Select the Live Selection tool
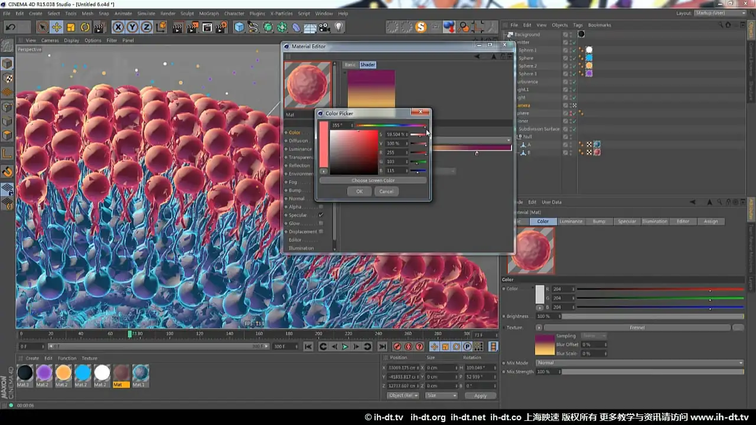The width and height of the screenshot is (756, 425). click(43, 27)
